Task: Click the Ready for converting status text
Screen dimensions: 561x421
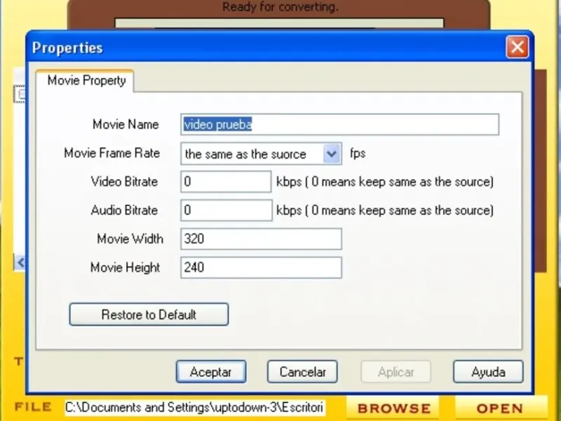Action: point(280,7)
